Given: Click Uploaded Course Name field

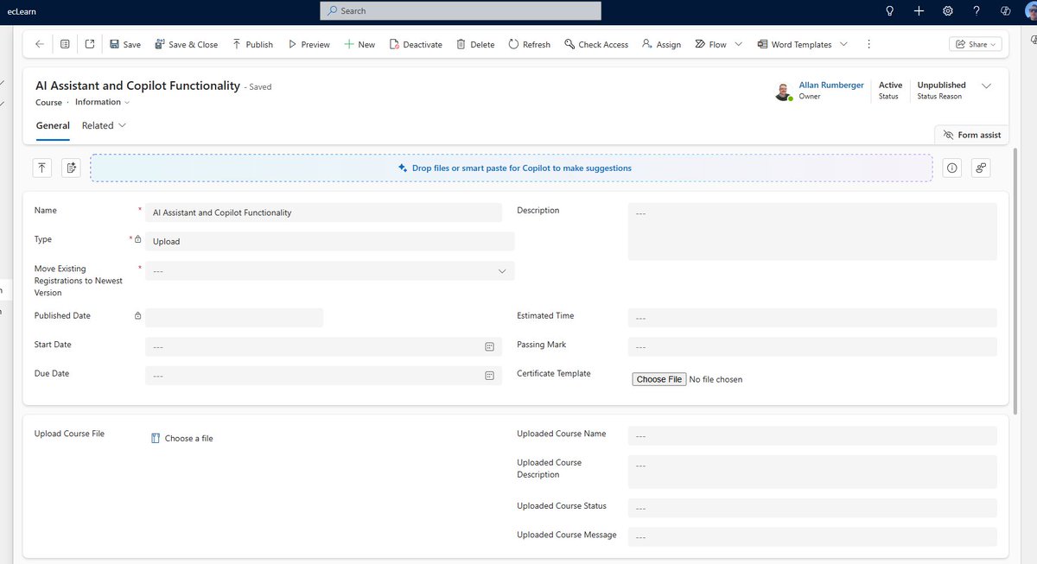Looking at the screenshot, I should click(812, 435).
